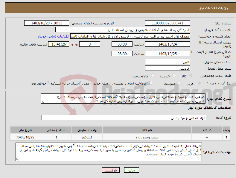Click the بازگشت back button

111,170
